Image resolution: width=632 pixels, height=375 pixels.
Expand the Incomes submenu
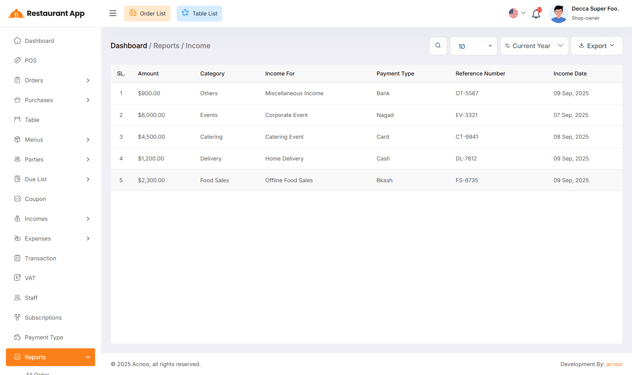88,219
